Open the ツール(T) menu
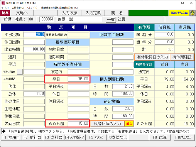The height and width of the screenshot is (147, 196). coord(5,8)
